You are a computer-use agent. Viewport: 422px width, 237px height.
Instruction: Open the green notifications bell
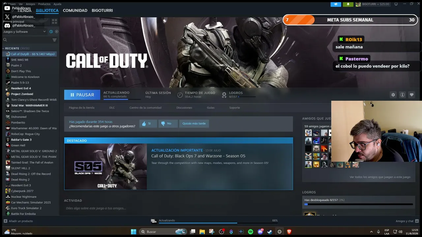[348, 4]
